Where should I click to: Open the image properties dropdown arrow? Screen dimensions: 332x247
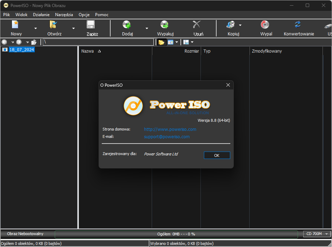(192, 42)
